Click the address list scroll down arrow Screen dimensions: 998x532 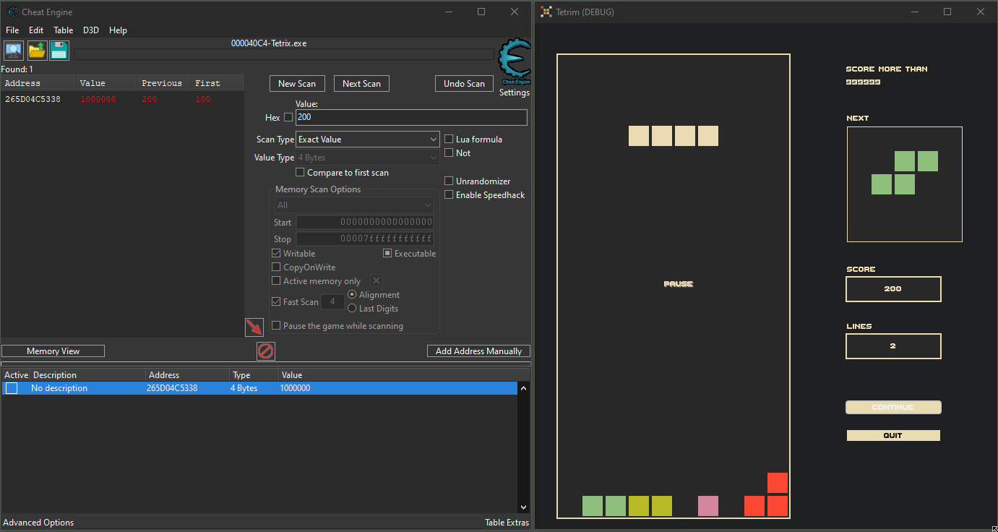click(x=524, y=507)
